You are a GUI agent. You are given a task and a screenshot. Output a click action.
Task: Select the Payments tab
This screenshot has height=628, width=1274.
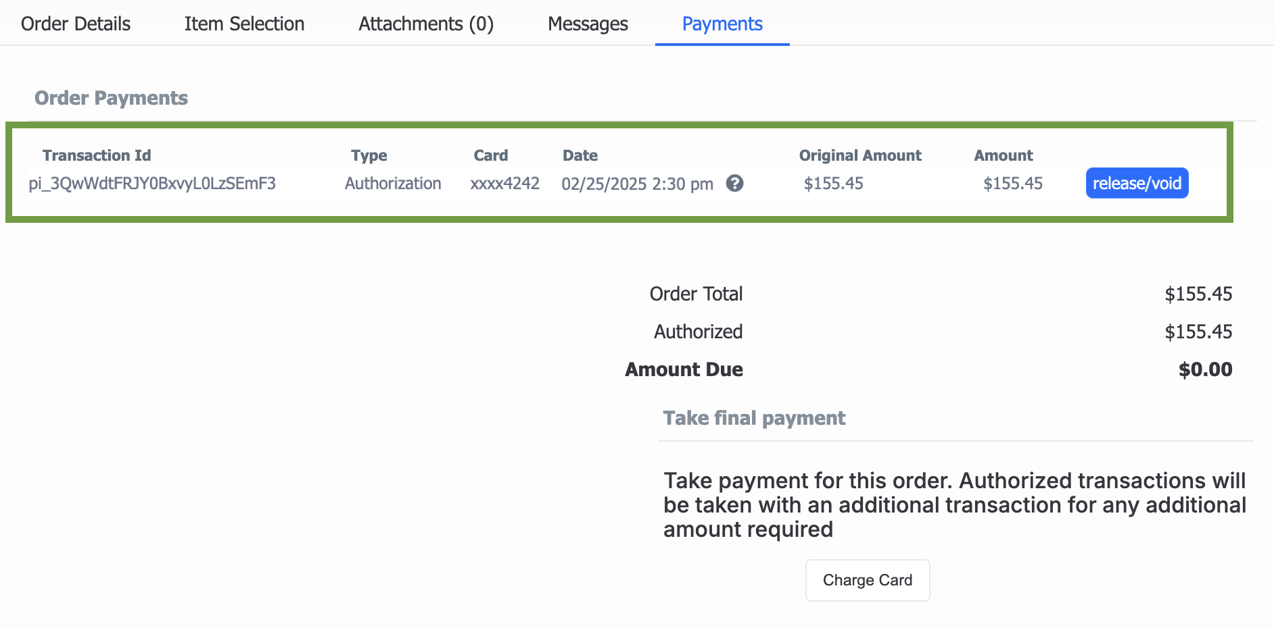point(722,24)
